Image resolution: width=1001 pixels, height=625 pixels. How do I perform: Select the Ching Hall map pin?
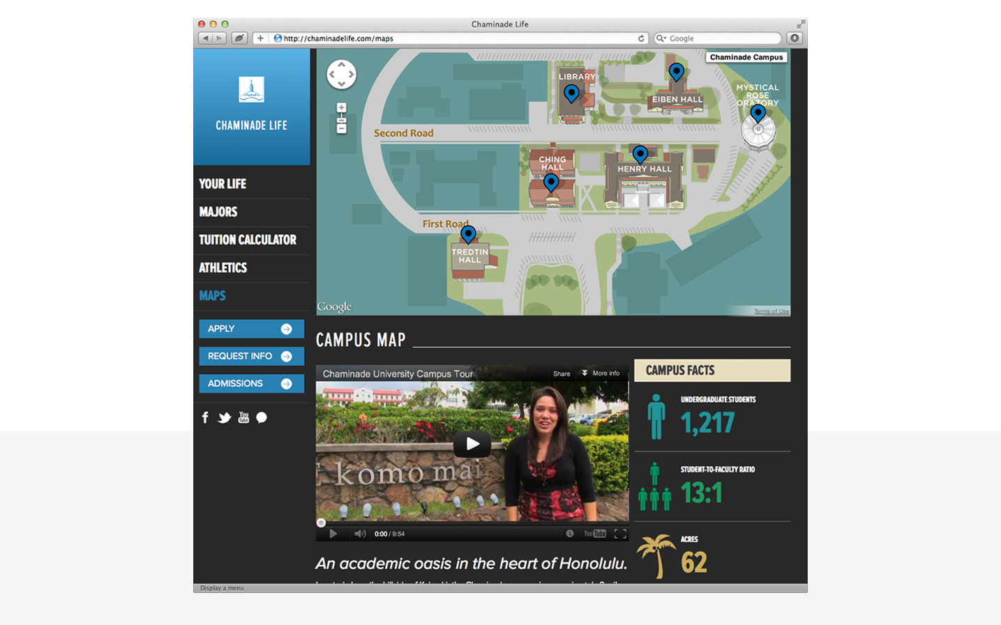point(551,183)
